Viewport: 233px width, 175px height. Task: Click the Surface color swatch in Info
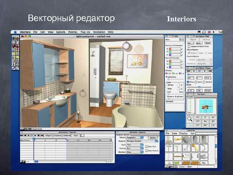click(178, 85)
